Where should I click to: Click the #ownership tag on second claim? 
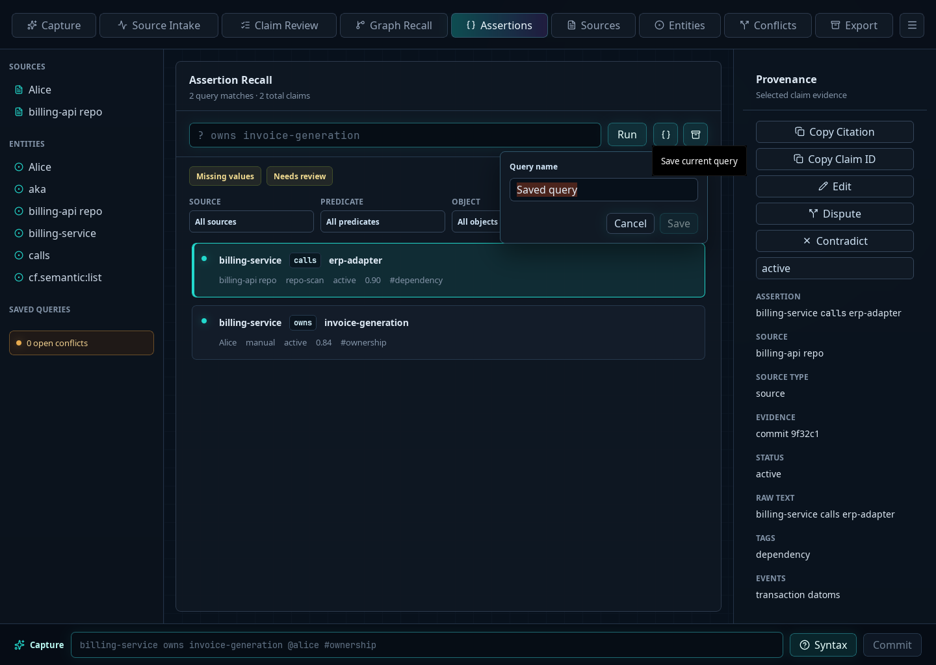tap(363, 342)
